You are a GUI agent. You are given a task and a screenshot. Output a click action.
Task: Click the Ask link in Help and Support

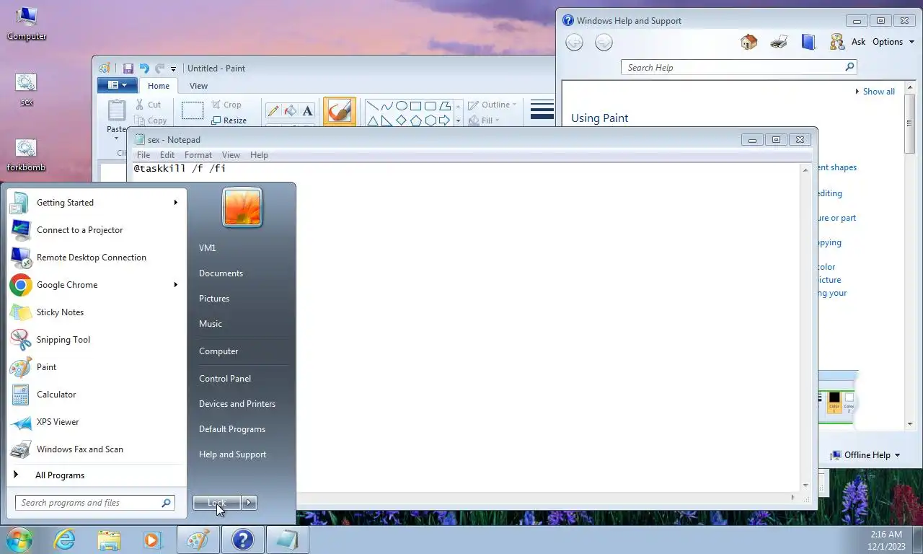[858, 42]
